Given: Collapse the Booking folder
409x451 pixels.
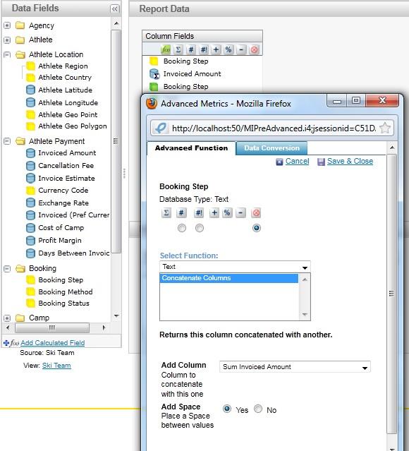Looking at the screenshot, I should 7,268.
